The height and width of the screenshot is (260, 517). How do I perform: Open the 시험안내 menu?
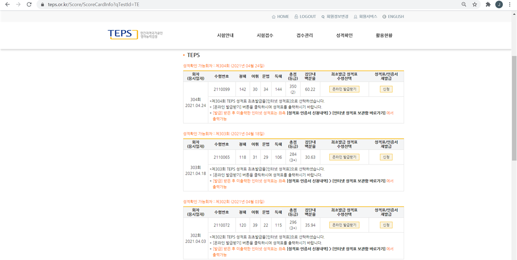(225, 36)
